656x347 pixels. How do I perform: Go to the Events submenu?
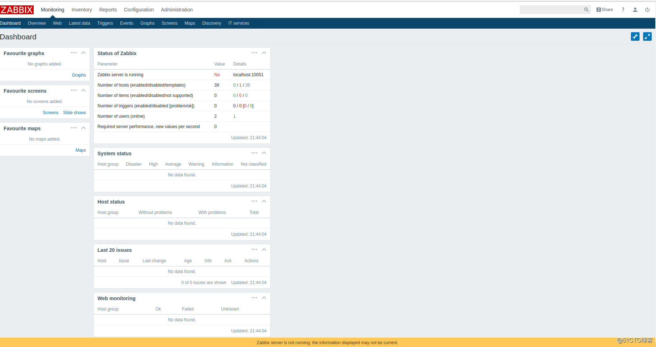click(x=126, y=23)
